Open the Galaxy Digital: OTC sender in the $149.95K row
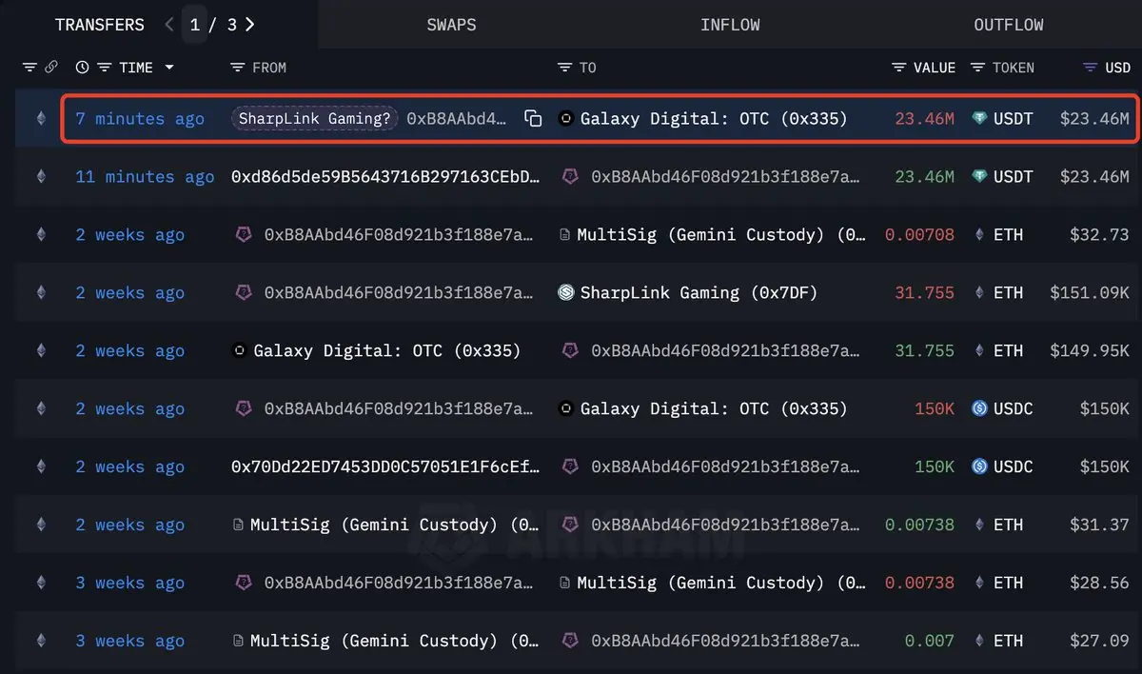This screenshot has height=674, width=1142. click(x=387, y=351)
